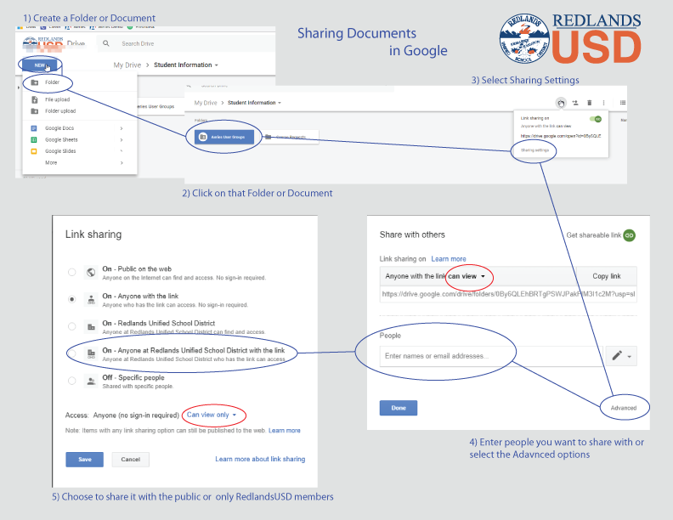The image size is (673, 520).
Task: Expand the More submenu arrow
Action: [x=122, y=163]
